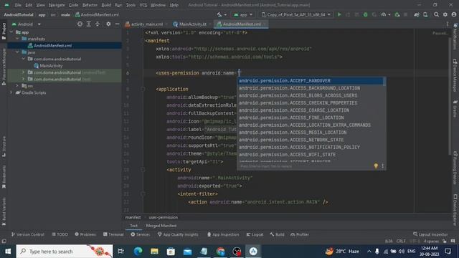
Task: Open File Explorer from the taskbar
Action: click(154, 251)
